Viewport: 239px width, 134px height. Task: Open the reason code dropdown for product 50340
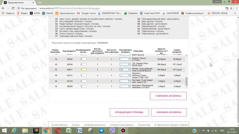click(125, 59)
